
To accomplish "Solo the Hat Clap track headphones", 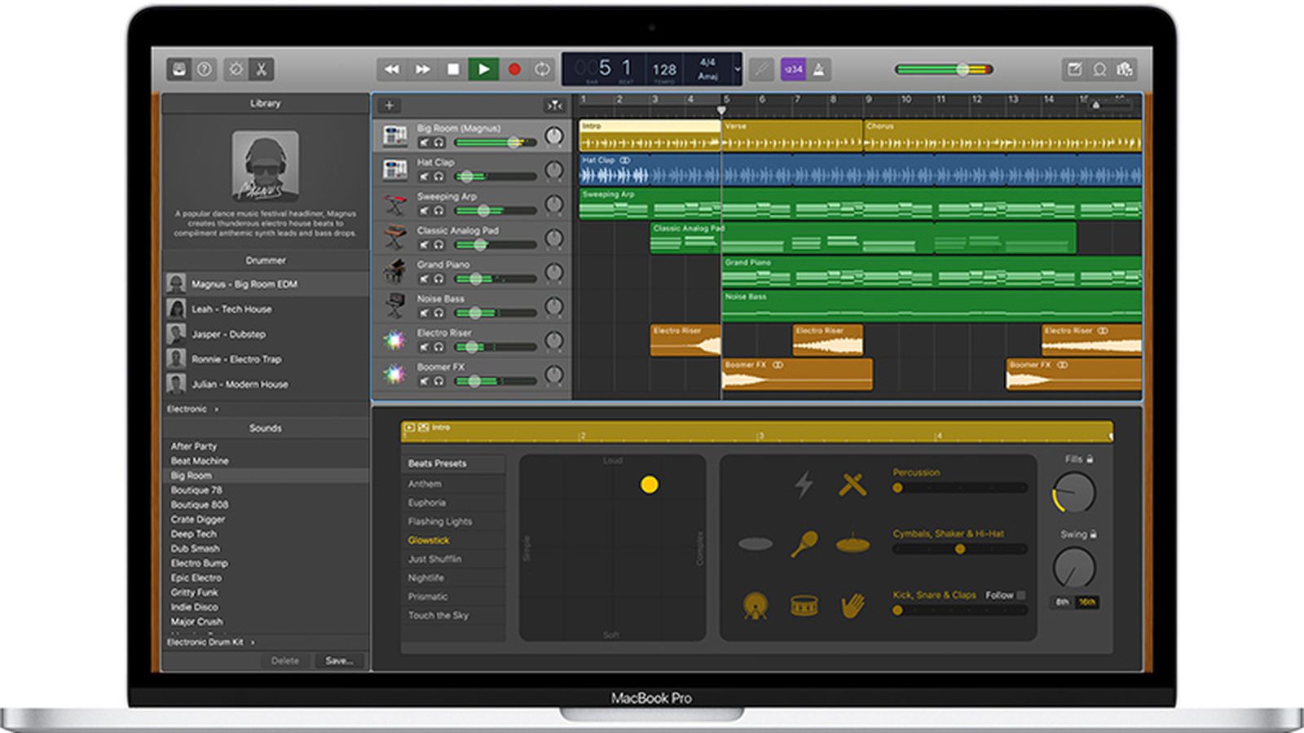I will pos(438,177).
